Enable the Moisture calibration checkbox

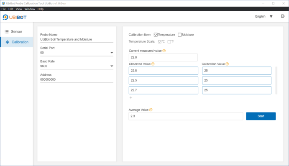[179, 35]
